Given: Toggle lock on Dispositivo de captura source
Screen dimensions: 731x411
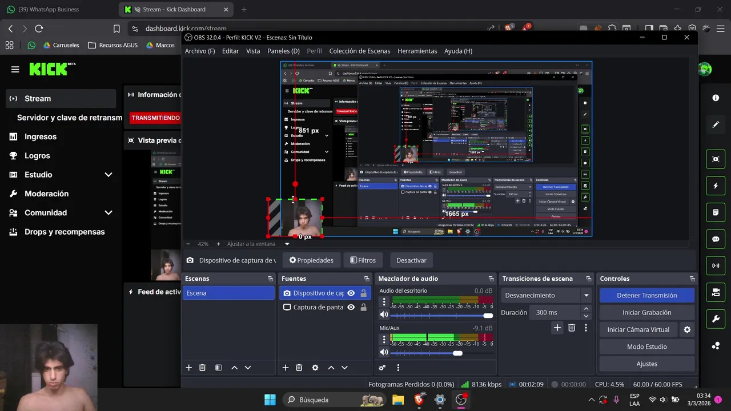Looking at the screenshot, I should coord(363,293).
